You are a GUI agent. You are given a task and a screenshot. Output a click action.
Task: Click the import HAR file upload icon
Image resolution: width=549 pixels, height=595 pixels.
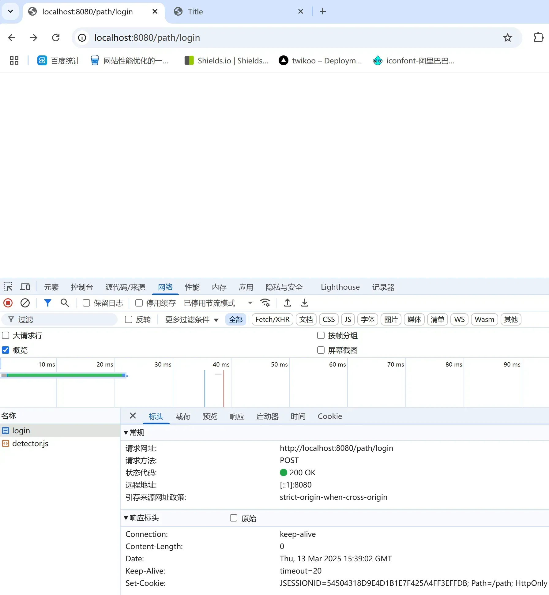point(287,303)
